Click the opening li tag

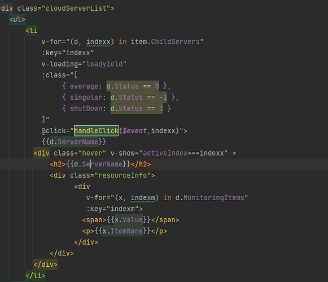(x=32, y=30)
